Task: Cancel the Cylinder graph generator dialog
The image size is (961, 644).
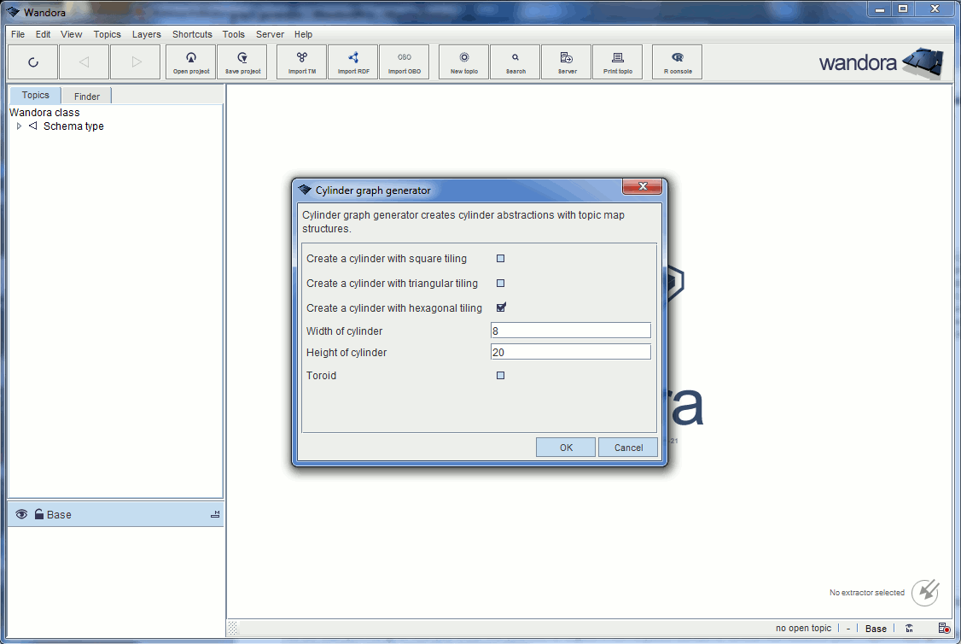Action: coord(628,448)
